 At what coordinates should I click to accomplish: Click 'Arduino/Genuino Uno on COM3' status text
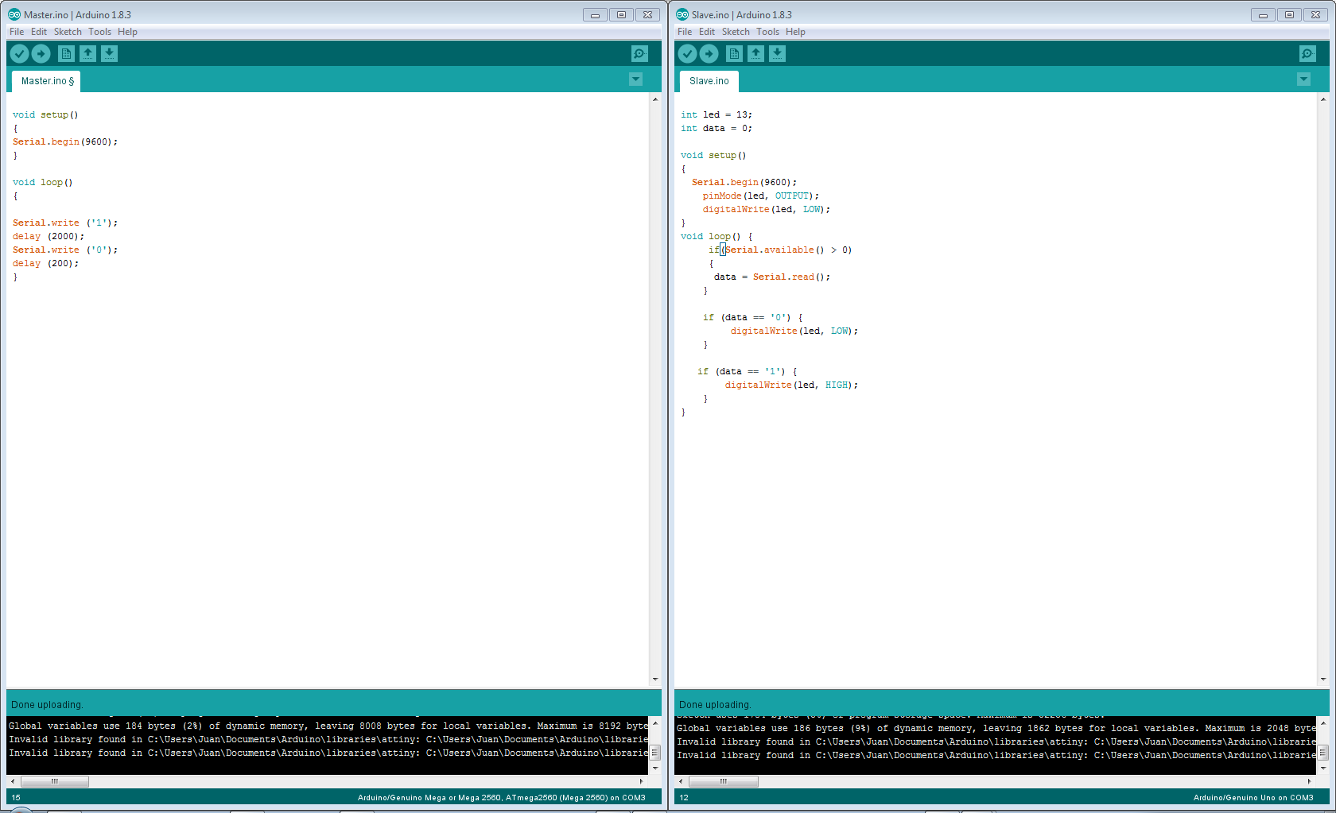pyautogui.click(x=1253, y=797)
